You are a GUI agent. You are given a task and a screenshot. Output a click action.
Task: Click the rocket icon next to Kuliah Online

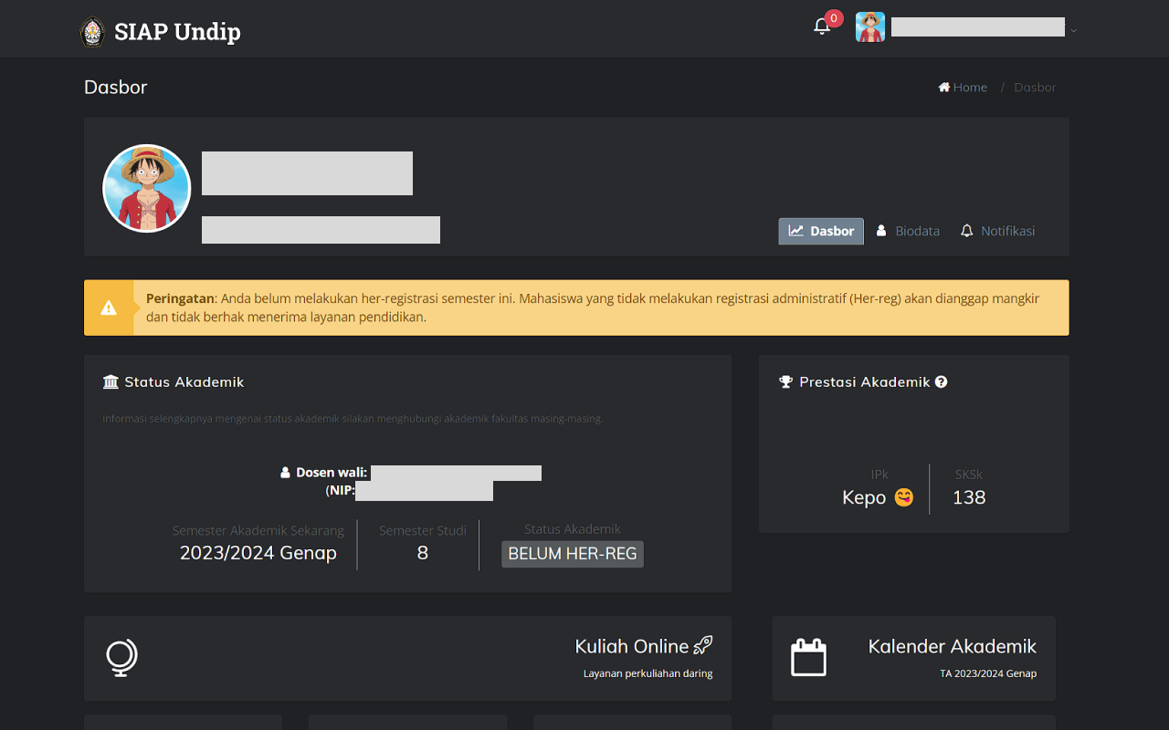[702, 644]
